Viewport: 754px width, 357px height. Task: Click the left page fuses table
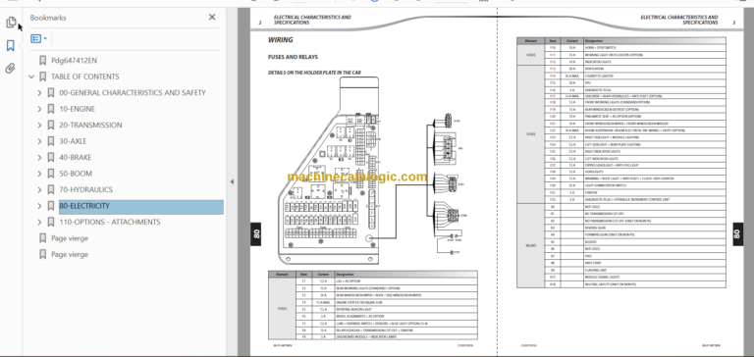tap(373, 305)
